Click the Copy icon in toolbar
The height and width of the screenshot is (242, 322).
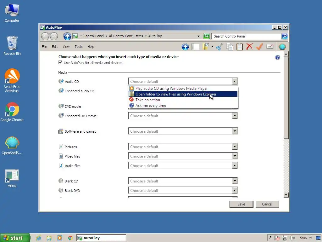coord(230,47)
